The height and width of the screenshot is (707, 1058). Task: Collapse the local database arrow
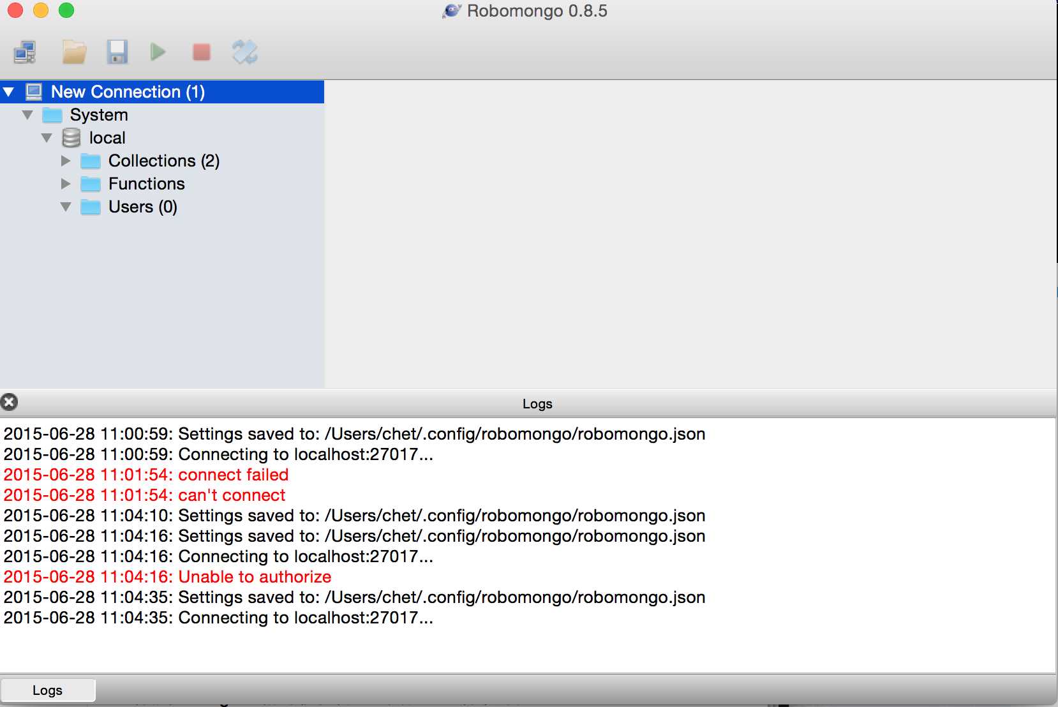pyautogui.click(x=47, y=138)
